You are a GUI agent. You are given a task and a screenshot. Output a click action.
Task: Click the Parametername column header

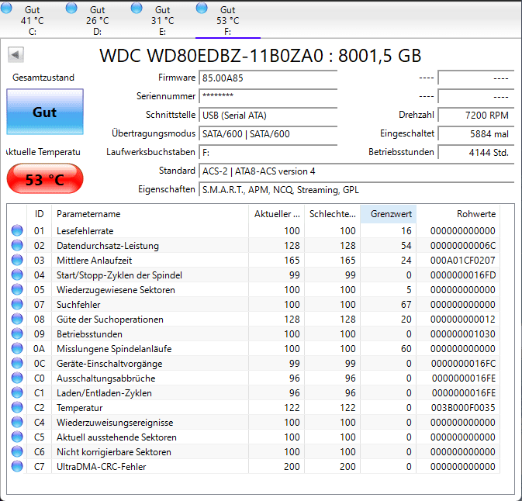(150, 214)
